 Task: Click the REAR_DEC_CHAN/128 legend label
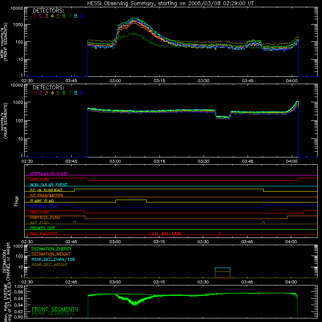(53, 259)
